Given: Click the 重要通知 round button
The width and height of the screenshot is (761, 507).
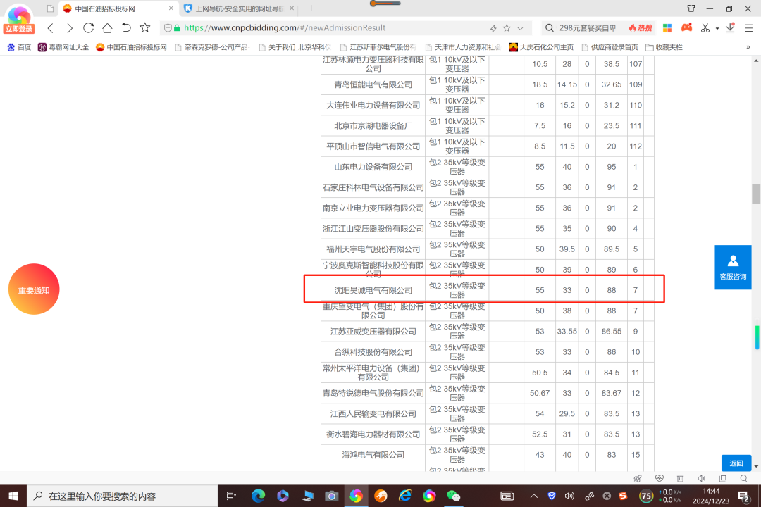Looking at the screenshot, I should (34, 289).
